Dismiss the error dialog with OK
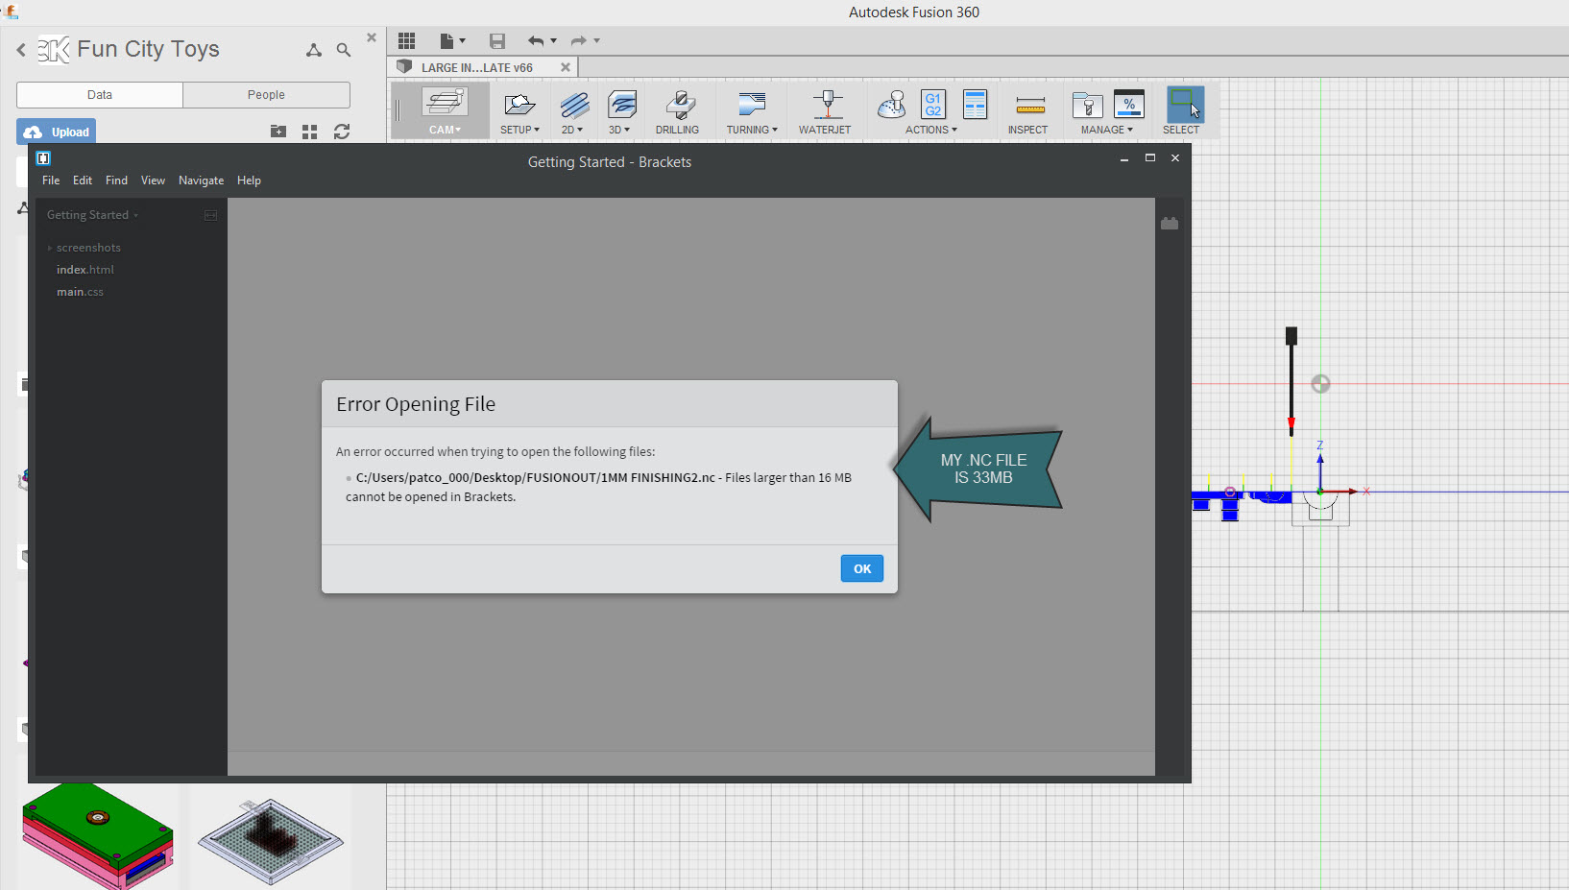Image resolution: width=1569 pixels, height=890 pixels. click(860, 567)
